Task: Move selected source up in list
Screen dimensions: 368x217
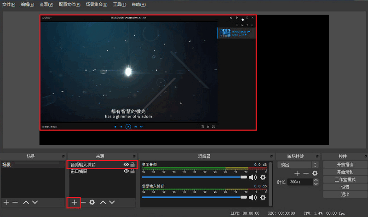Action: (103, 202)
